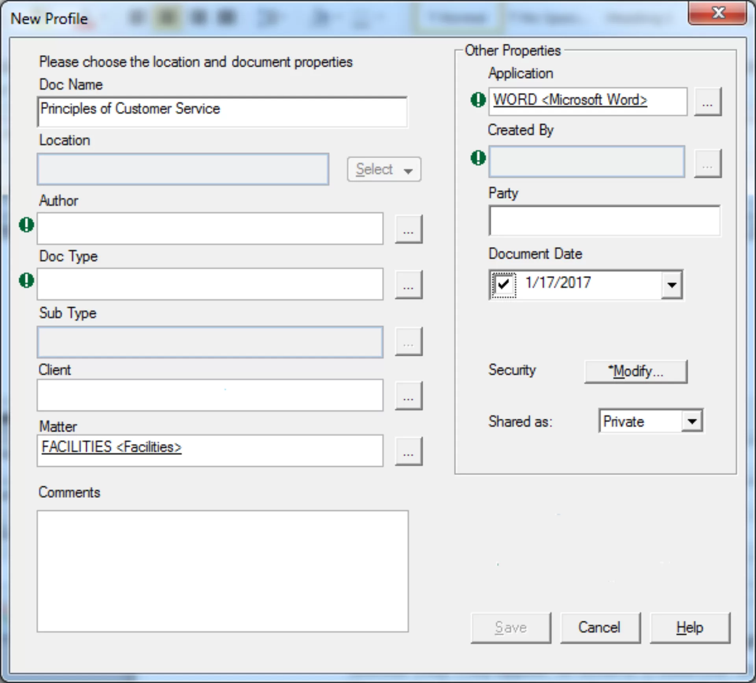
Task: Click the Cancel button
Action: coord(600,627)
